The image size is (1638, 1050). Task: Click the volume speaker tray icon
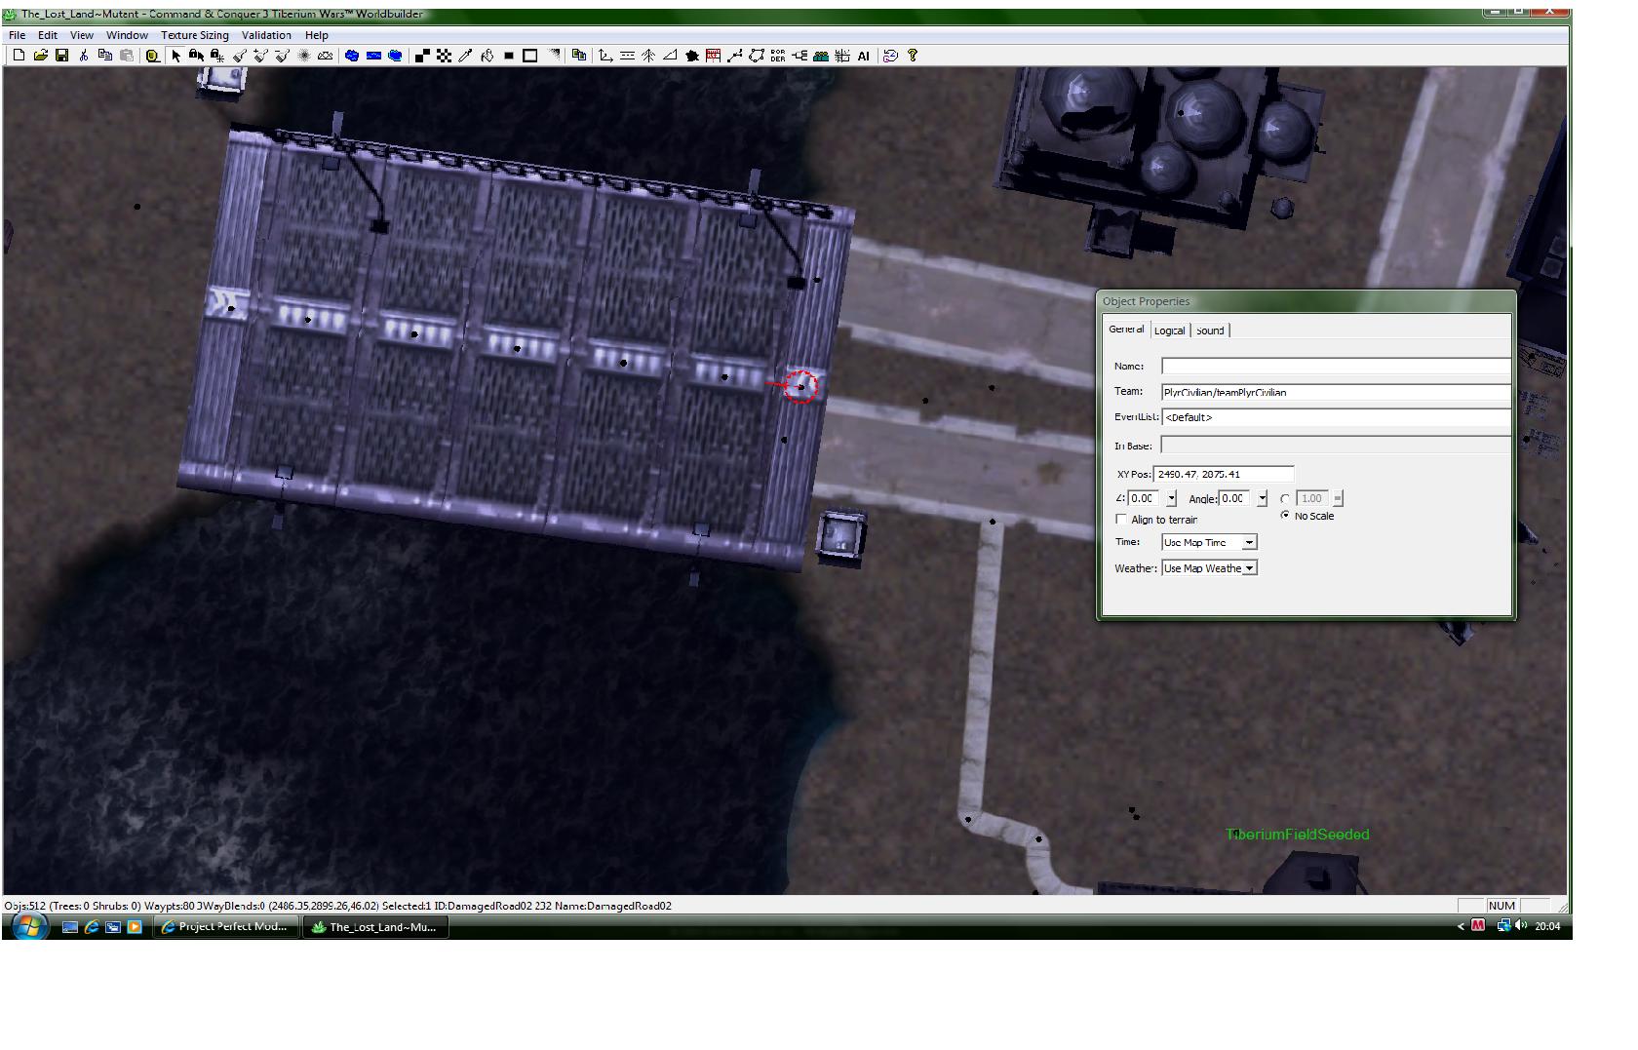[1520, 925]
